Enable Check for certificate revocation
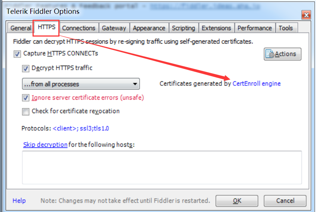The width and height of the screenshot is (316, 212). [x=25, y=112]
